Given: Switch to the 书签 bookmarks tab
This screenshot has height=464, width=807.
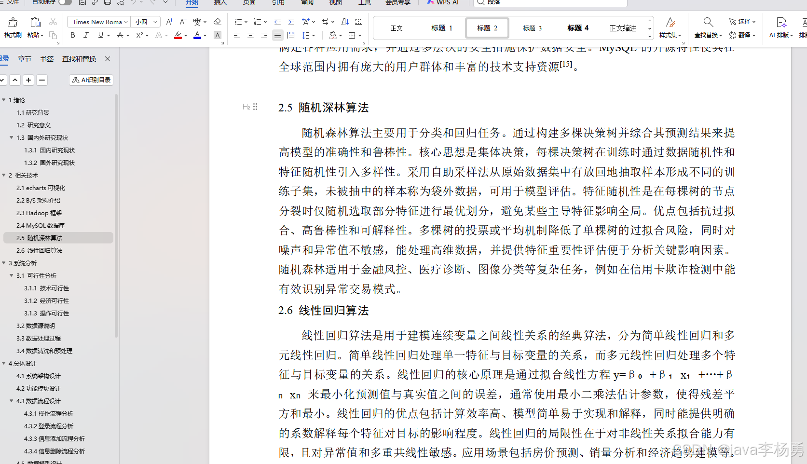Looking at the screenshot, I should click(47, 59).
